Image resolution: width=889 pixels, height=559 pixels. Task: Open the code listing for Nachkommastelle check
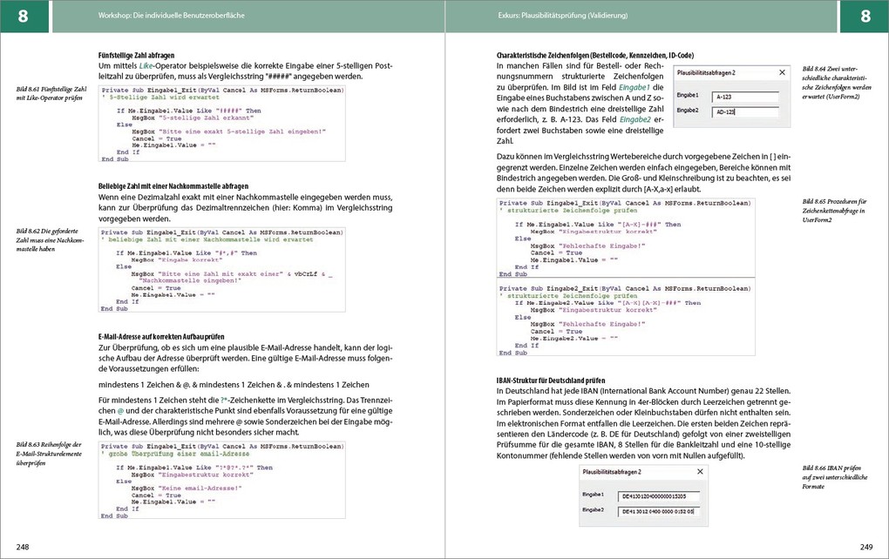point(221,270)
